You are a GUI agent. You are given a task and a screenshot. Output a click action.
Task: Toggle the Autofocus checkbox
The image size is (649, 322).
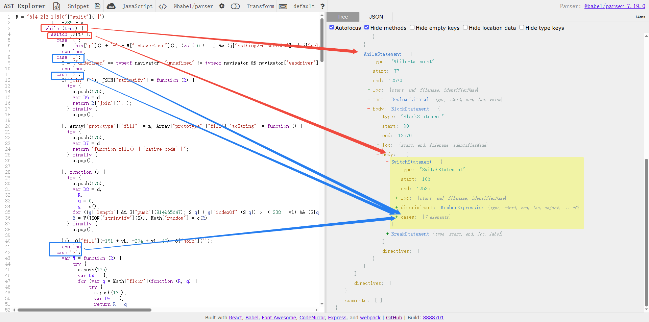tap(332, 27)
